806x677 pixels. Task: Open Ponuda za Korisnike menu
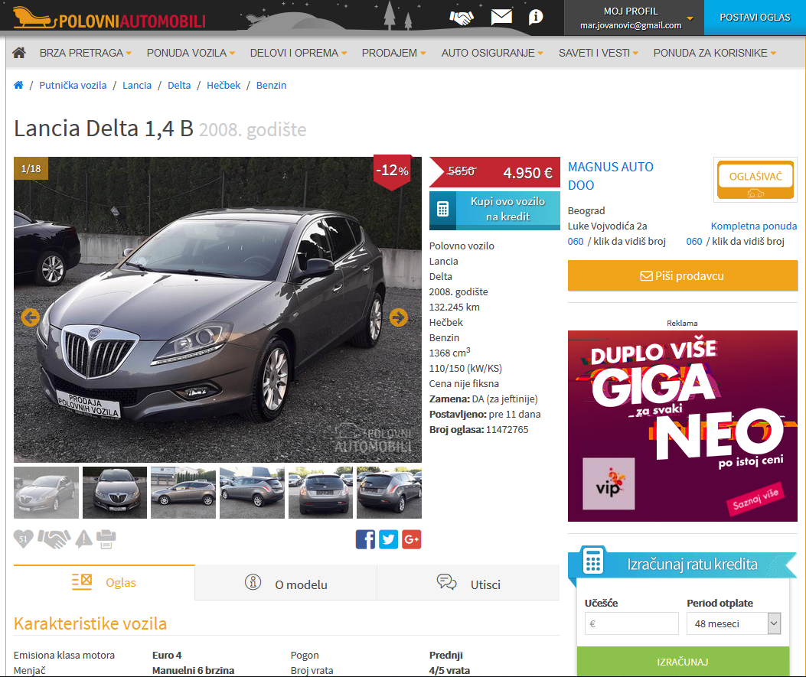click(x=714, y=53)
